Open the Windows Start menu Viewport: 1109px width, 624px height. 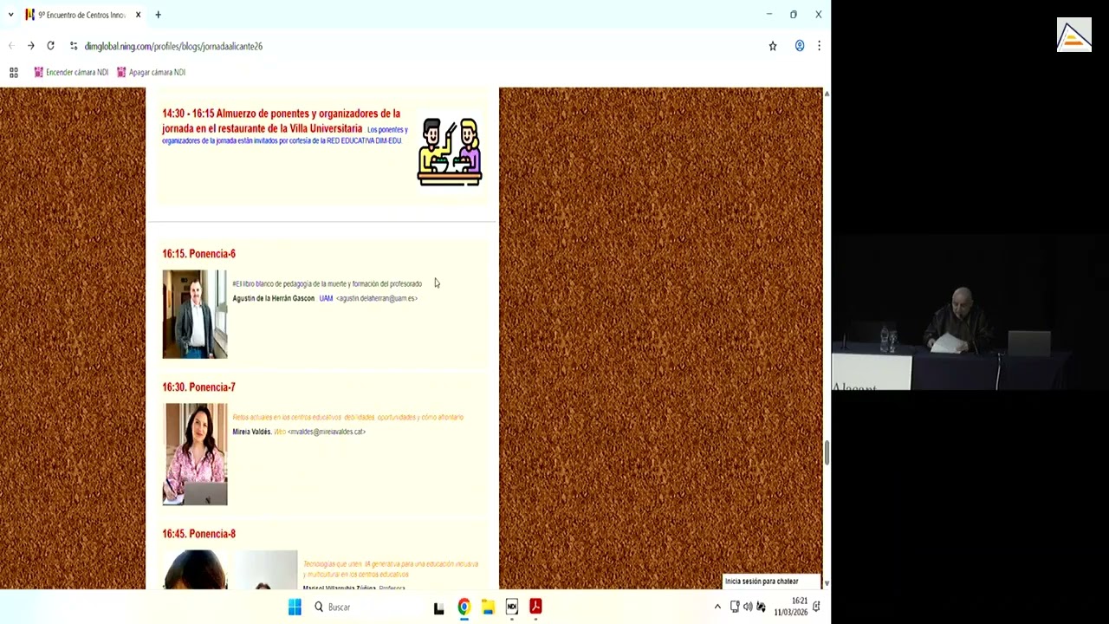pyautogui.click(x=295, y=607)
